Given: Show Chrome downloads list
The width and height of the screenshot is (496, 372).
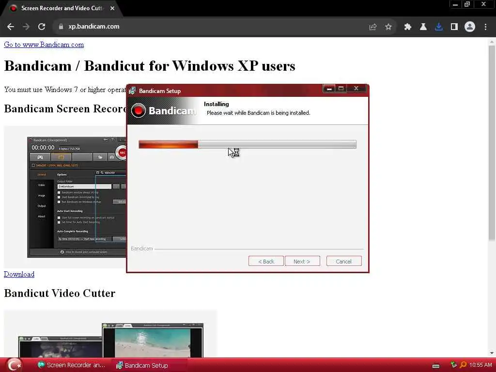Looking at the screenshot, I should pyautogui.click(x=439, y=27).
